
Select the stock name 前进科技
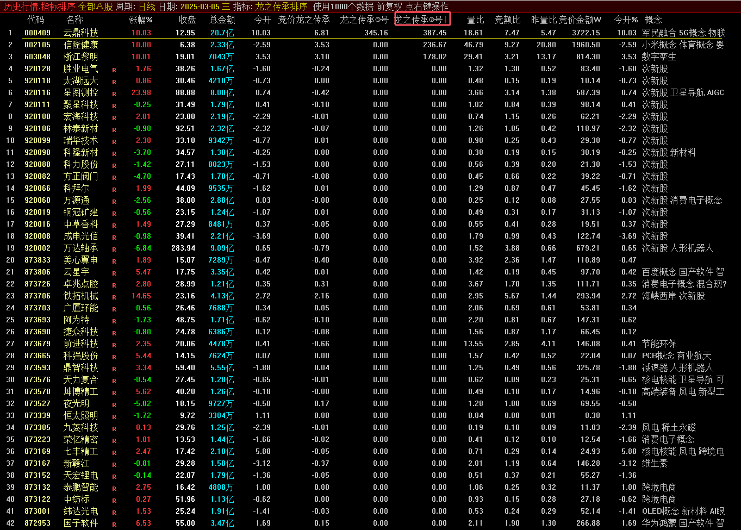(81, 344)
